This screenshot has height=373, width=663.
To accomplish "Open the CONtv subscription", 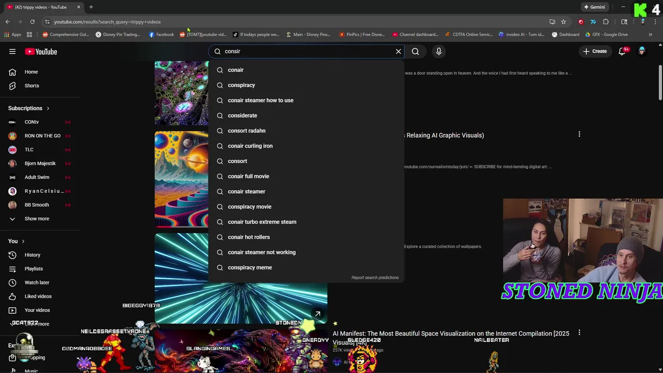I will pos(39,122).
